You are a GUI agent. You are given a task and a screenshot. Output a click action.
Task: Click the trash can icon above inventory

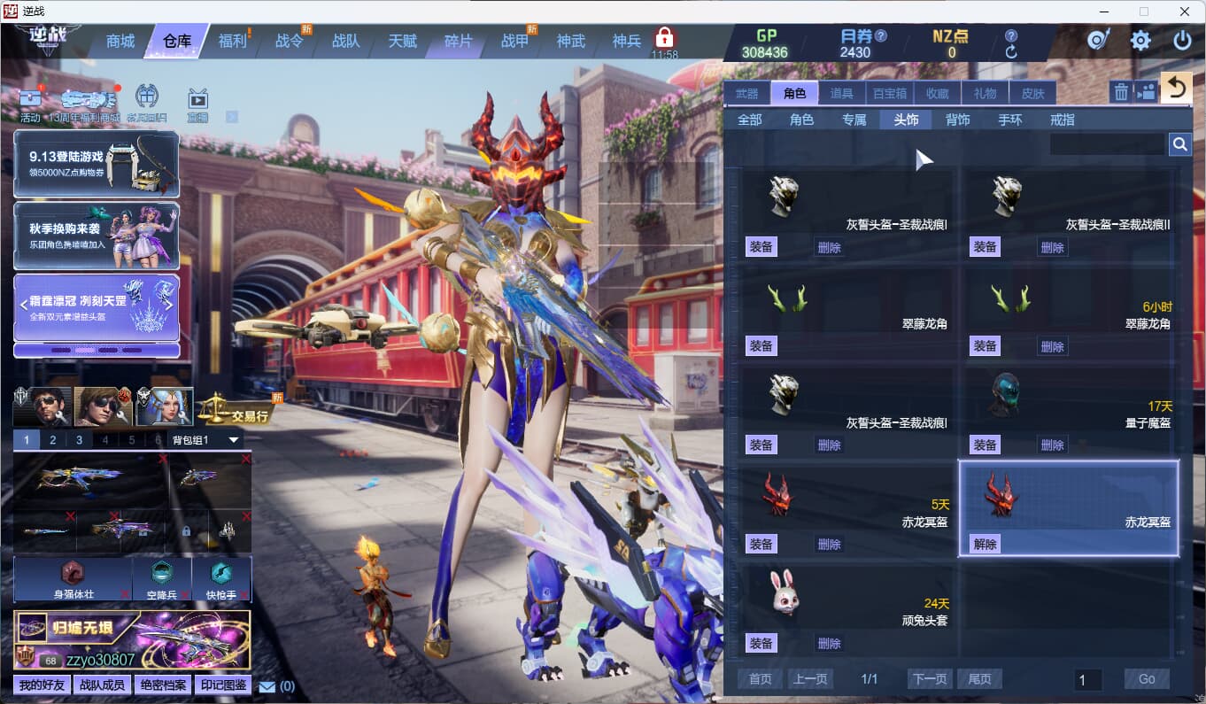(x=1121, y=91)
